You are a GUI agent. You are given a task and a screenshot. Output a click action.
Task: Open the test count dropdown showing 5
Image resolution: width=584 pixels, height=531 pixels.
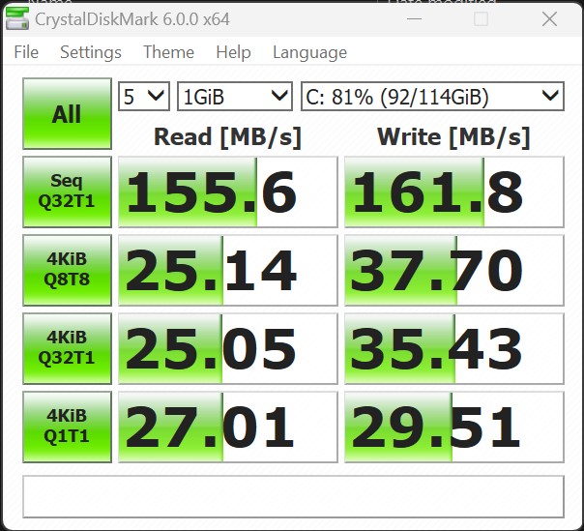tap(144, 97)
